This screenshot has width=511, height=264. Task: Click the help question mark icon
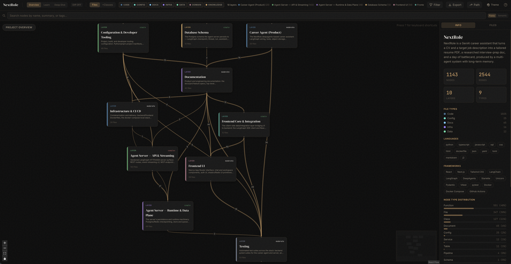click(x=506, y=5)
